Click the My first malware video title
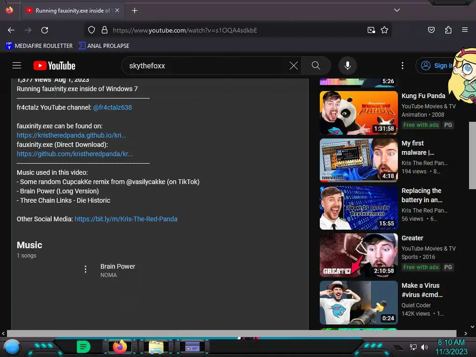This screenshot has width=476, height=357. 418,148
